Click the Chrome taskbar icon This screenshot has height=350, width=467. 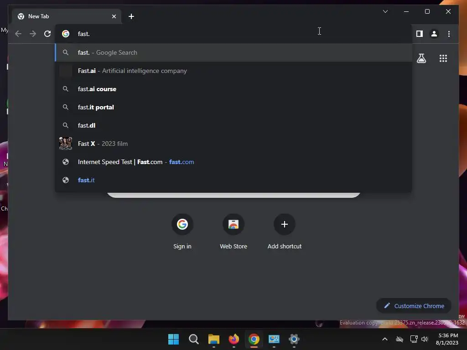[254, 339]
